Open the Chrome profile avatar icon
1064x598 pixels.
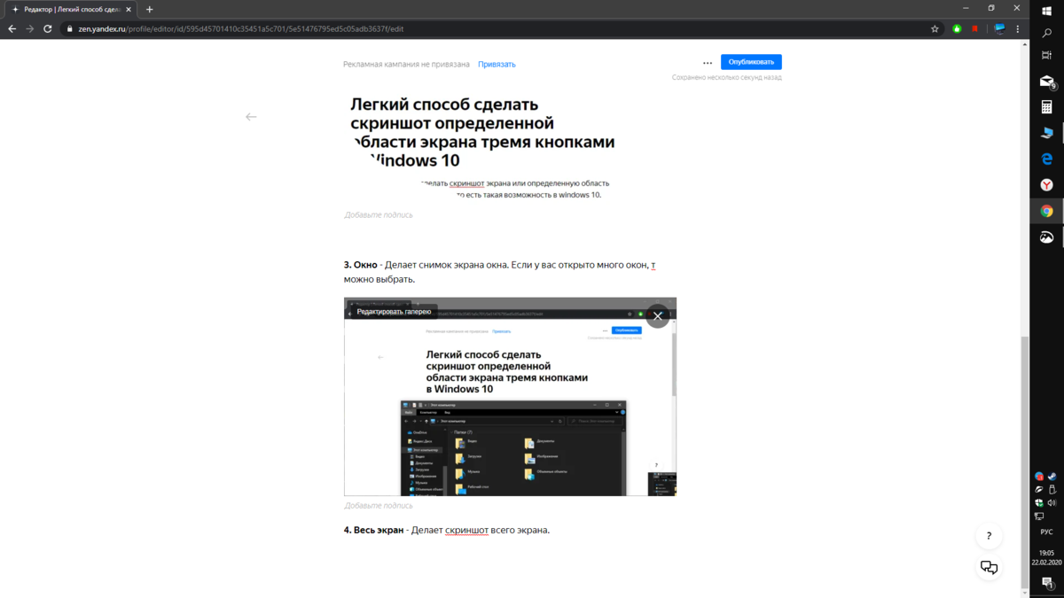999,28
